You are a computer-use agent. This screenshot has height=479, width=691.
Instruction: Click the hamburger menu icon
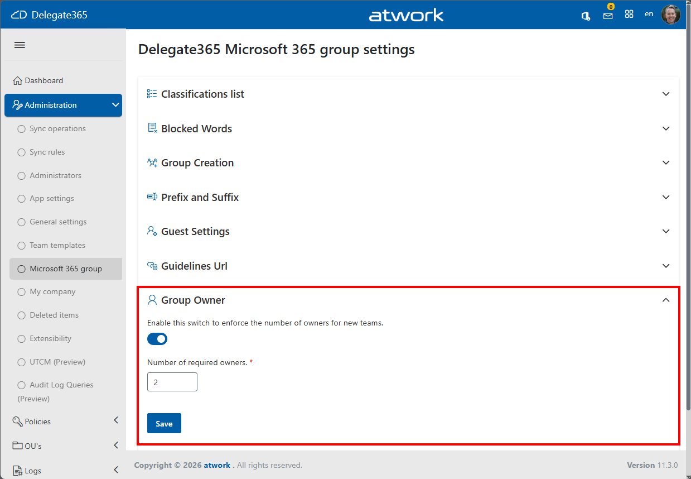(20, 45)
